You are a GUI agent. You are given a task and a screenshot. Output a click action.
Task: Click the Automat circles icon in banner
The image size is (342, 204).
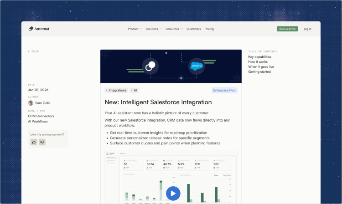[x=150, y=66]
